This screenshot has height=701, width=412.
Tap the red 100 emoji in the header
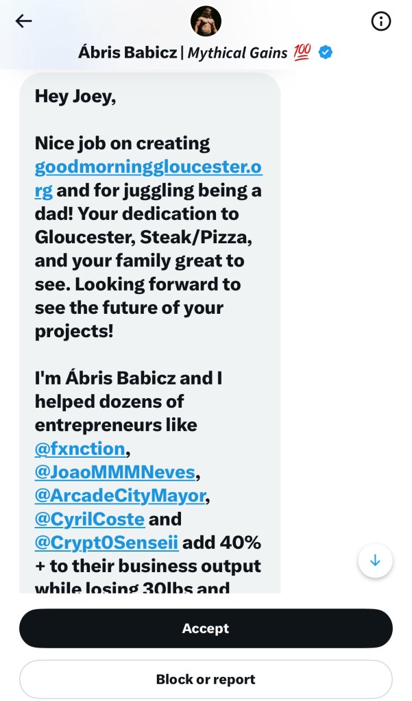(x=302, y=53)
